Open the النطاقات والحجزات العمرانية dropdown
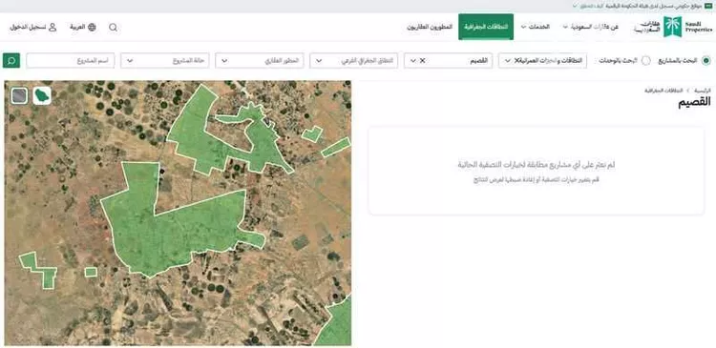The height and width of the screenshot is (348, 716). click(542, 61)
